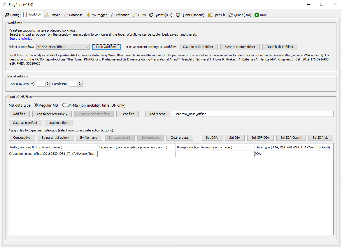Click the Set GPF-DIA button
The height and width of the screenshot is (248, 342).
[x=260, y=138]
